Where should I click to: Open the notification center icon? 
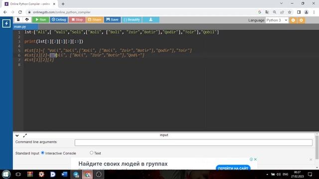pyautogui.click(x=310, y=175)
